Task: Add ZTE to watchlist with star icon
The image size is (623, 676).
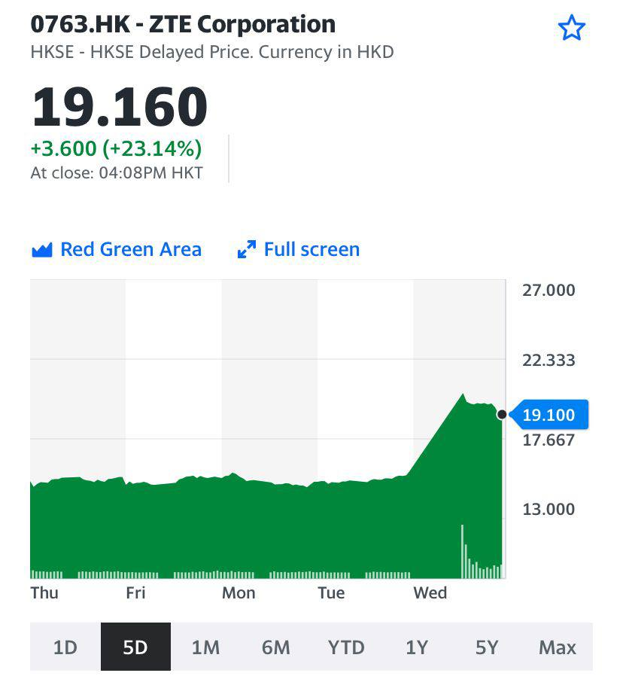Action: coord(571,29)
